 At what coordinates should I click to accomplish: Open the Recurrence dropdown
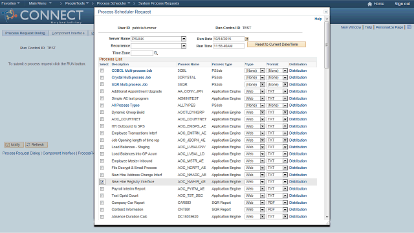click(184, 46)
